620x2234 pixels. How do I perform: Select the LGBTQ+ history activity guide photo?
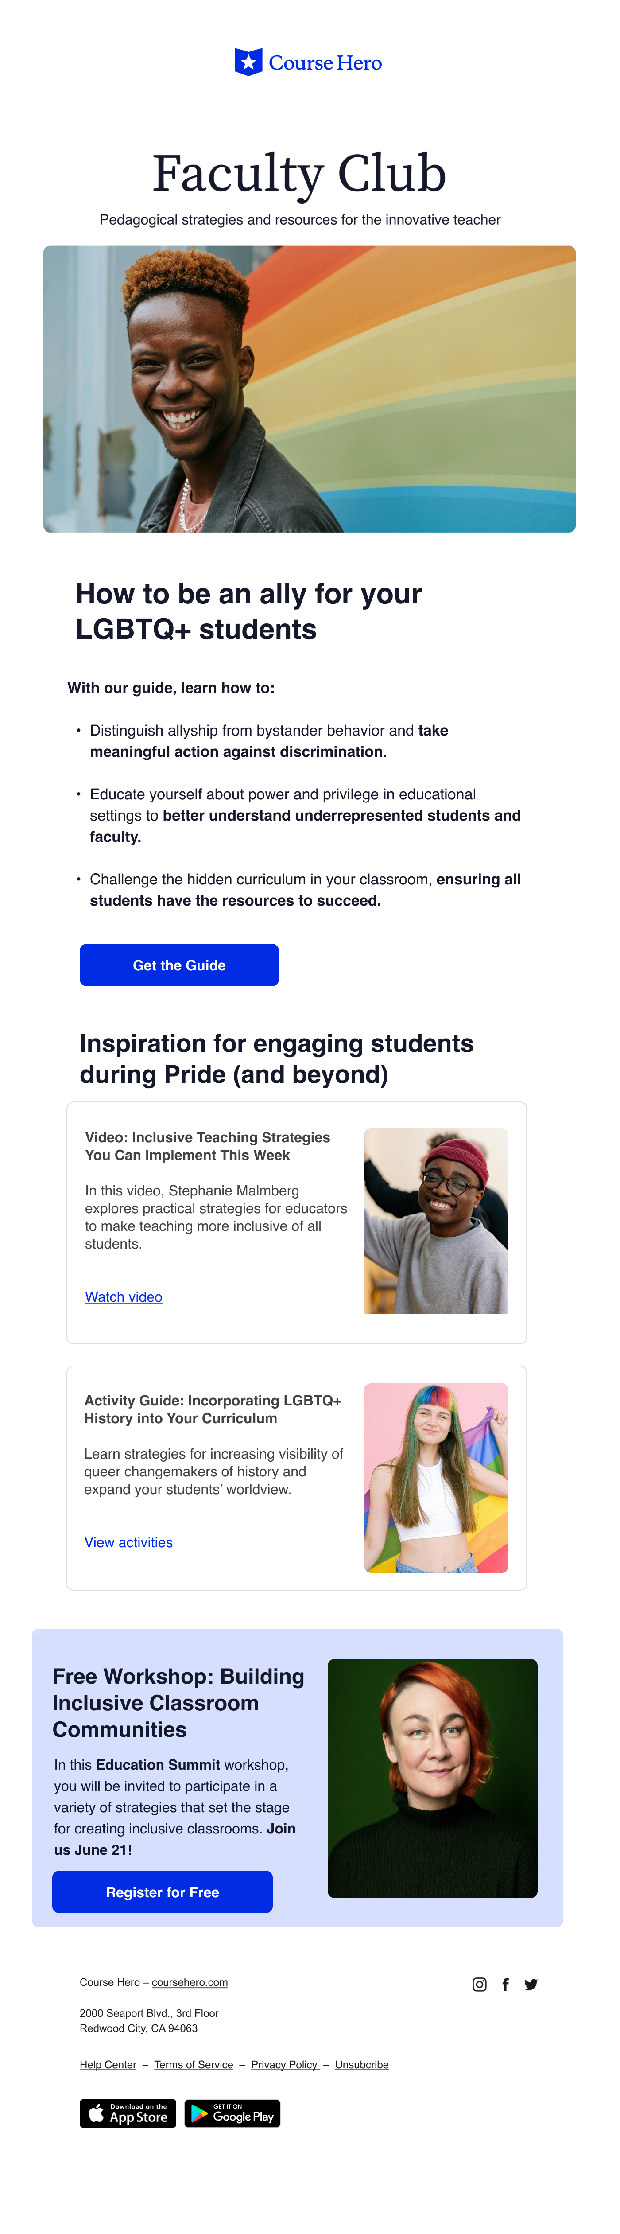(436, 1478)
